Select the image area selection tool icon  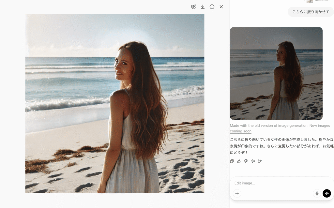click(193, 7)
